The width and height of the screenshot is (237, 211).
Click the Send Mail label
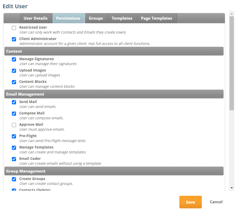(x=28, y=102)
